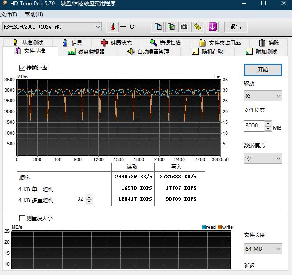Click the purple download arrow icon
The height and width of the screenshot is (275, 292).
(213, 27)
